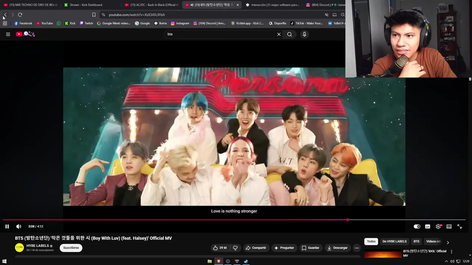Switch to Discord browser tab
The image size is (472, 265).
pyautogui.click(x=325, y=5)
